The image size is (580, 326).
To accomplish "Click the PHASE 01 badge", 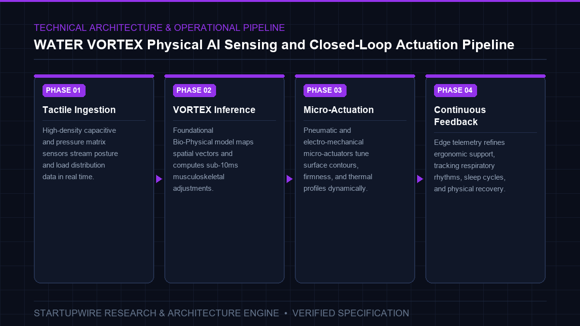I will [x=64, y=90].
